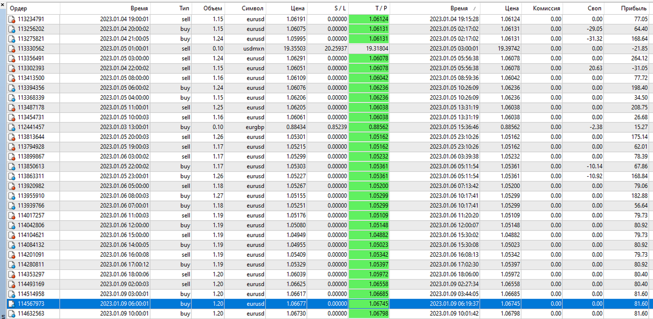Click the order icon beside 113302393
653x319 pixels.
pos(12,68)
